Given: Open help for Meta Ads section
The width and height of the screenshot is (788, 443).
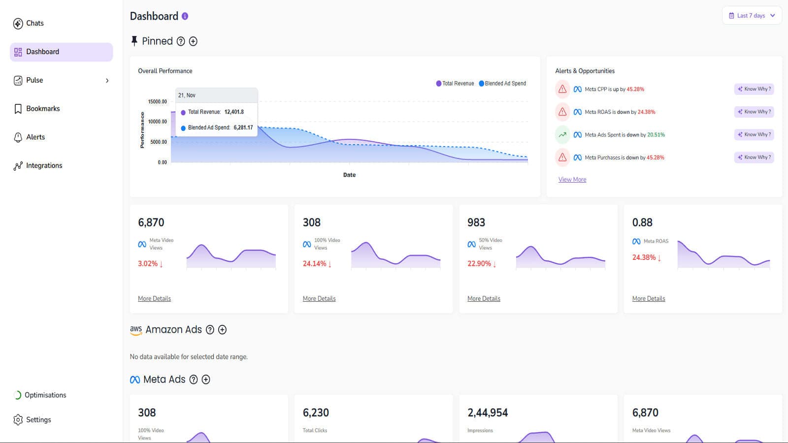Looking at the screenshot, I should tap(194, 380).
